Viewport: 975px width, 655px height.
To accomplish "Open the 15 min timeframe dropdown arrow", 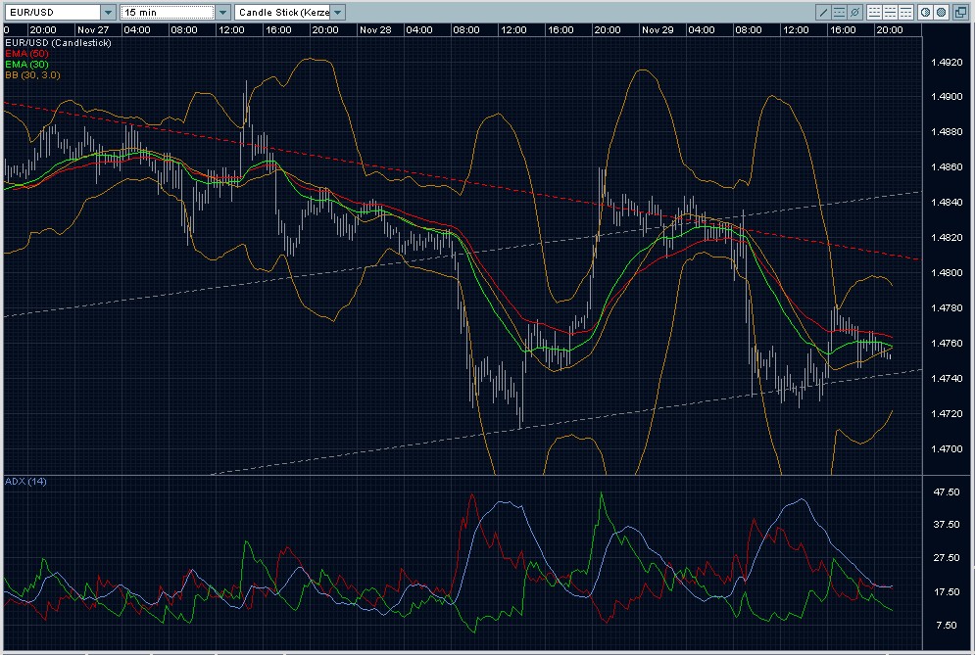I will tap(223, 13).
